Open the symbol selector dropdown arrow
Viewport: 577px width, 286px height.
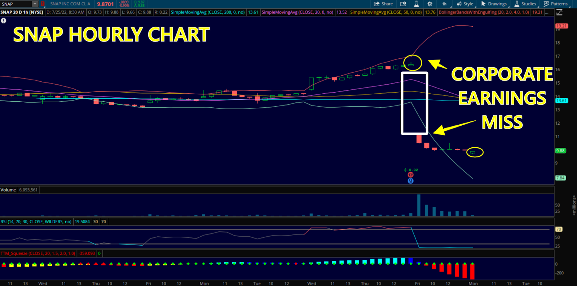(x=35, y=4)
